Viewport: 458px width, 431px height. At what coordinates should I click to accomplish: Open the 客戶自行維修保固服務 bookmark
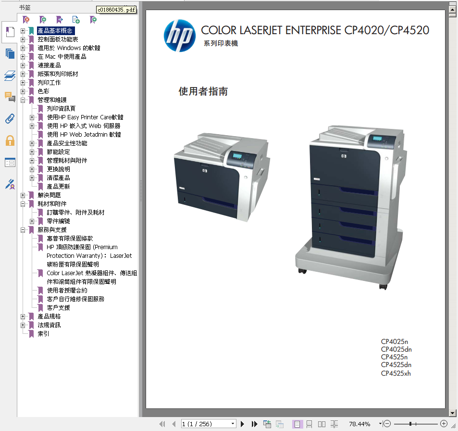point(75,299)
